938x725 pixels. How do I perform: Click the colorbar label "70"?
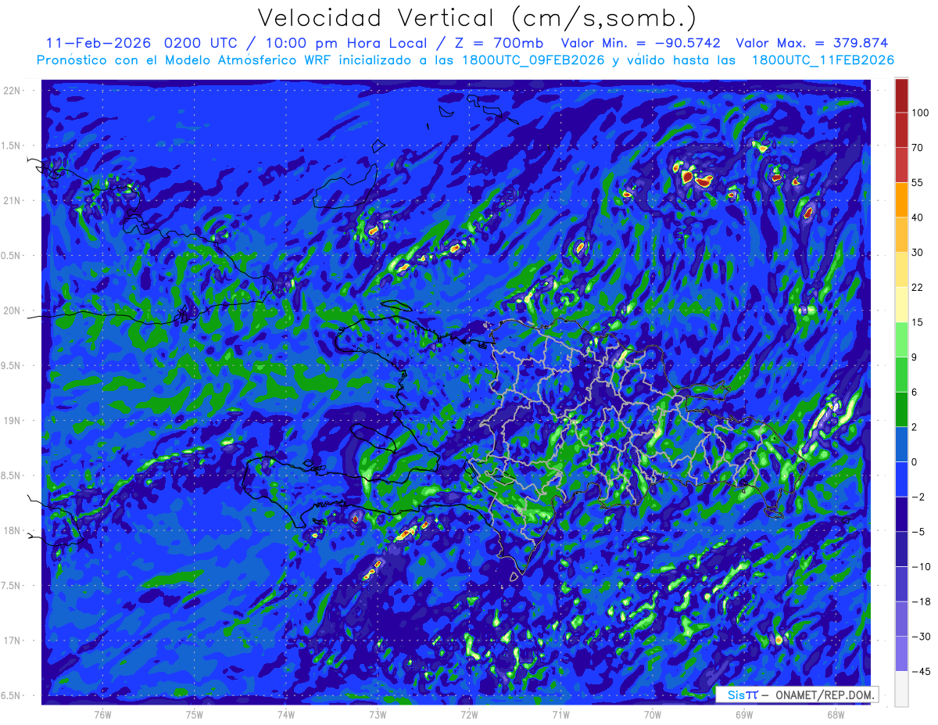click(918, 147)
